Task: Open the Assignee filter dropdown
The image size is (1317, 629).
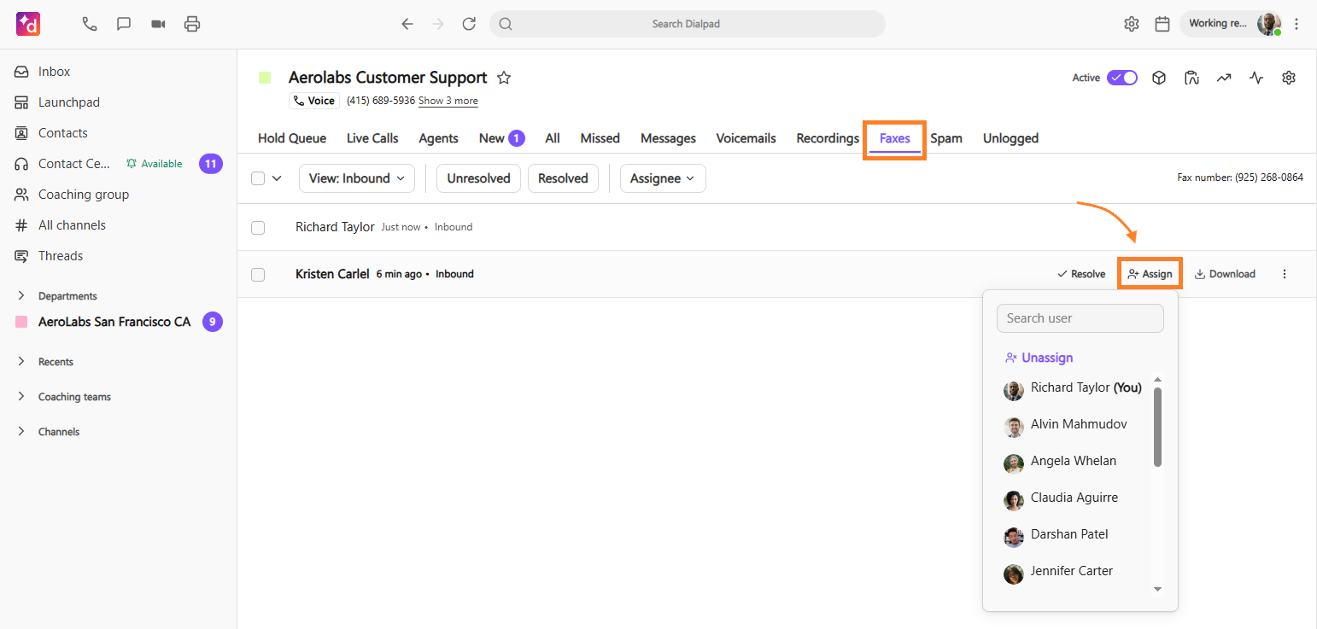Action: coord(663,178)
